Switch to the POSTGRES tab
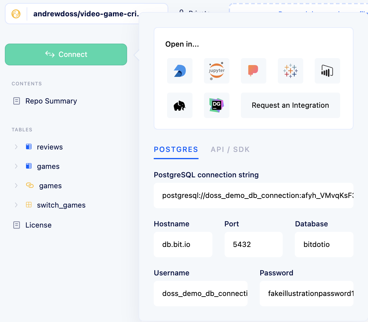This screenshot has width=368, height=322. pyautogui.click(x=176, y=149)
